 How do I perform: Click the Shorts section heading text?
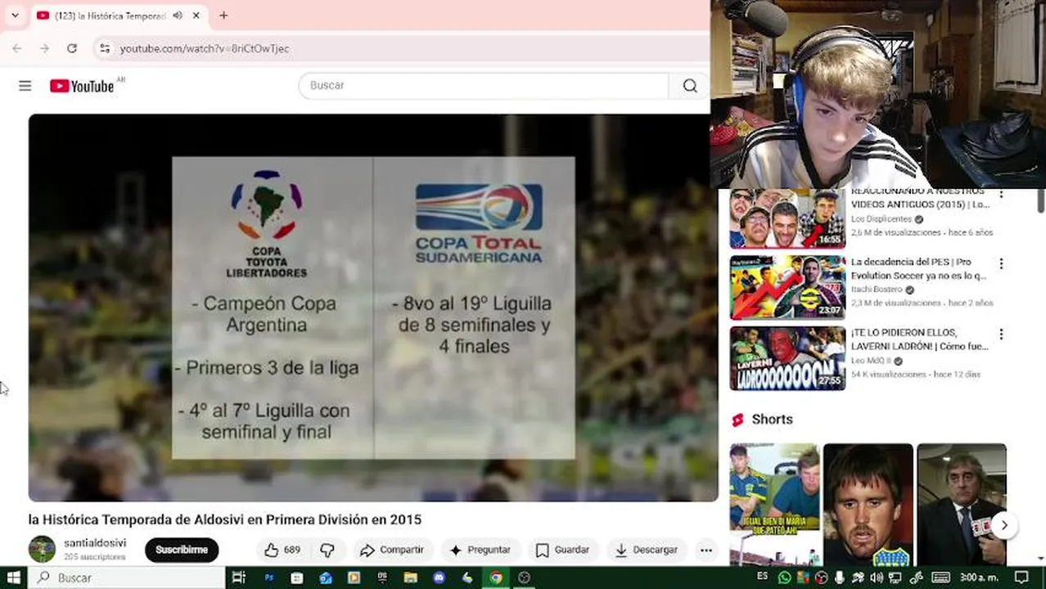tap(773, 420)
